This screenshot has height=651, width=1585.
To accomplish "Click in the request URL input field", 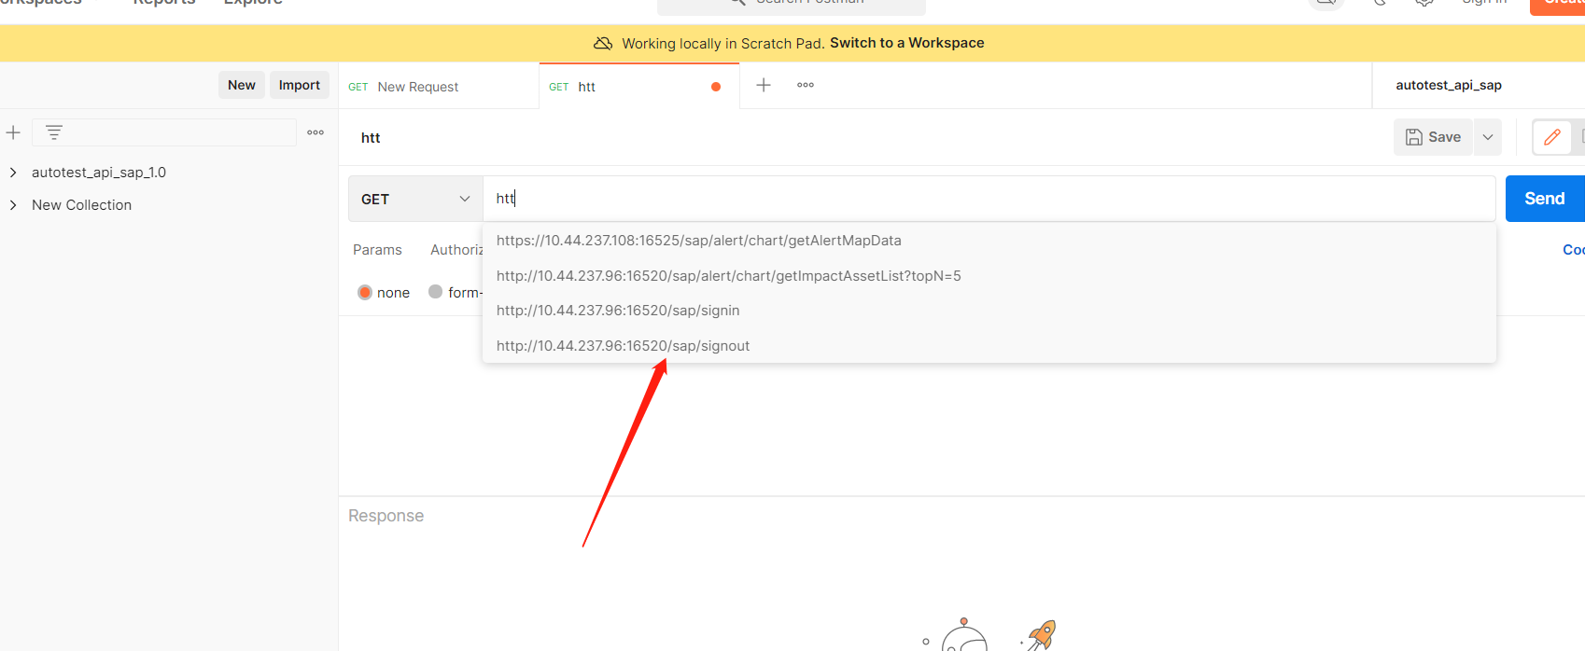I will [x=989, y=199].
